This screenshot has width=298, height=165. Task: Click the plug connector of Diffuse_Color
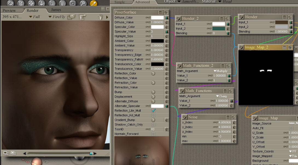166,18
